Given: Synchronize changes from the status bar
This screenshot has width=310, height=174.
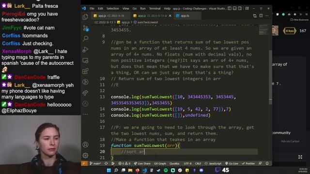Looking at the screenshot, I should pos(106,163).
